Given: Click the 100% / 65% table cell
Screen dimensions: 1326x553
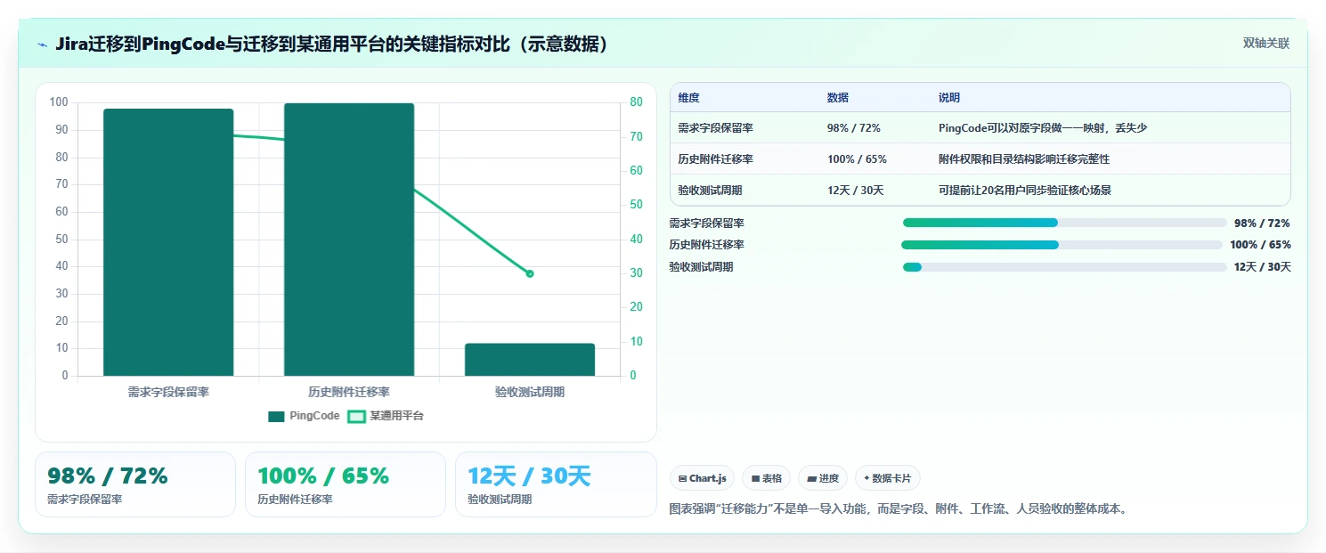Looking at the screenshot, I should tap(857, 159).
